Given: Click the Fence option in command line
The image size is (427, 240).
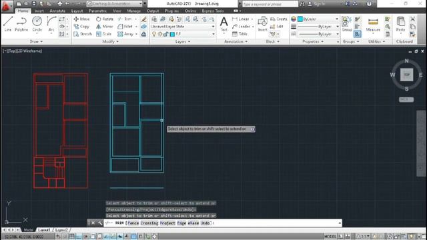Looking at the screenshot, I should [133, 223].
